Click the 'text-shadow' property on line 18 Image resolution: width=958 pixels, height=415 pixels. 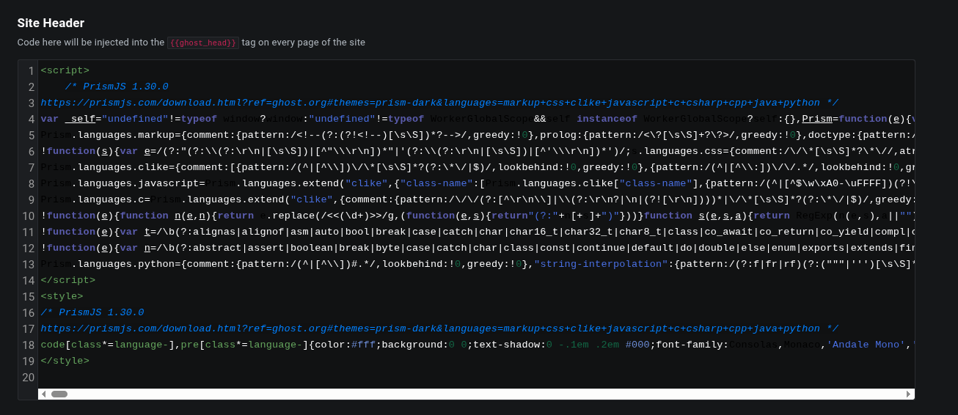pyautogui.click(x=506, y=345)
